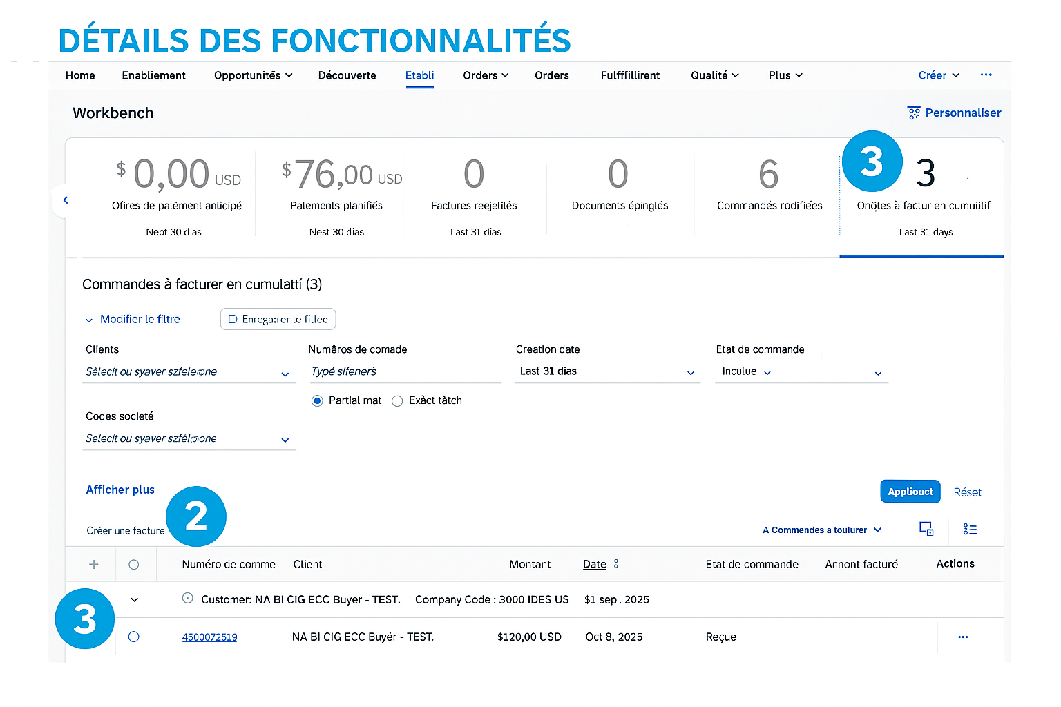Click the Date column sort icon
This screenshot has width=1061, height=707.
[616, 564]
